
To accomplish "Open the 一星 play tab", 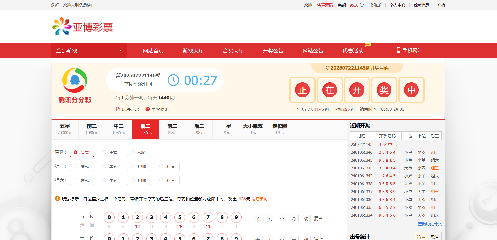I will coord(226,129).
